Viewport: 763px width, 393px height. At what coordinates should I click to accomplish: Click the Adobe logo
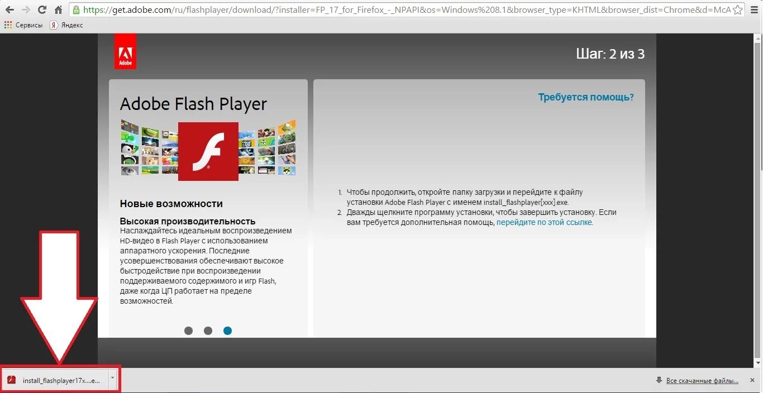125,51
